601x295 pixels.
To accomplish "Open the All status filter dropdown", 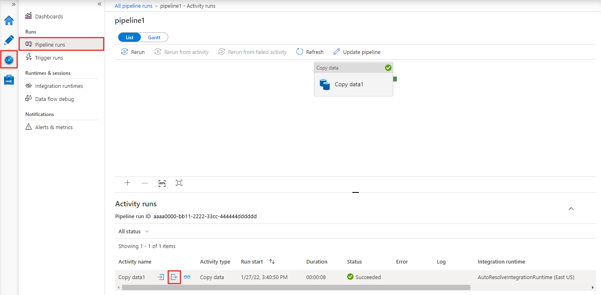I will pos(133,231).
